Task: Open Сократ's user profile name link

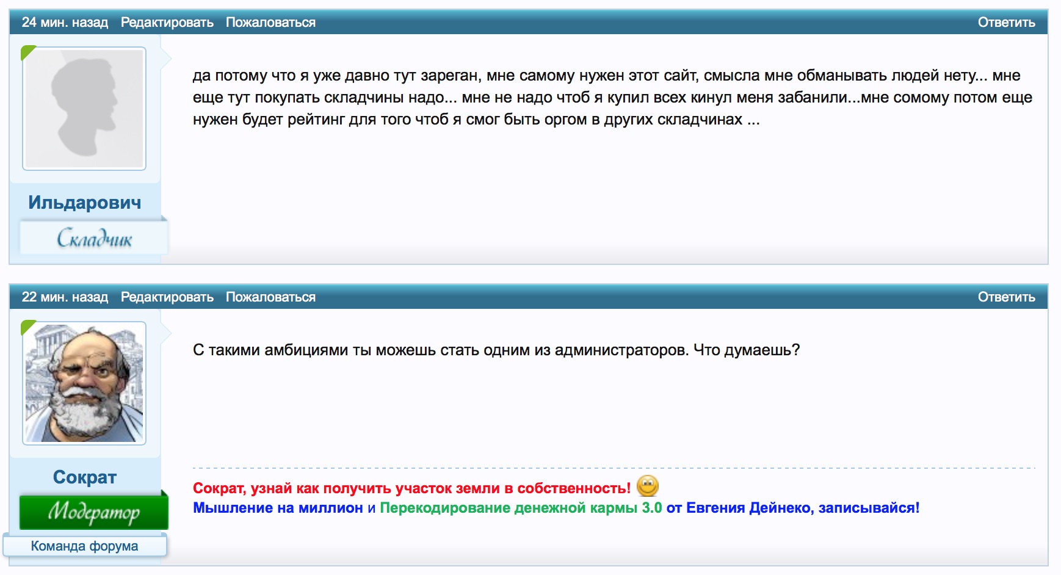Action: click(84, 477)
